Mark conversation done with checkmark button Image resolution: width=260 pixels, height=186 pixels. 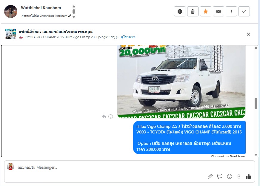244,11
